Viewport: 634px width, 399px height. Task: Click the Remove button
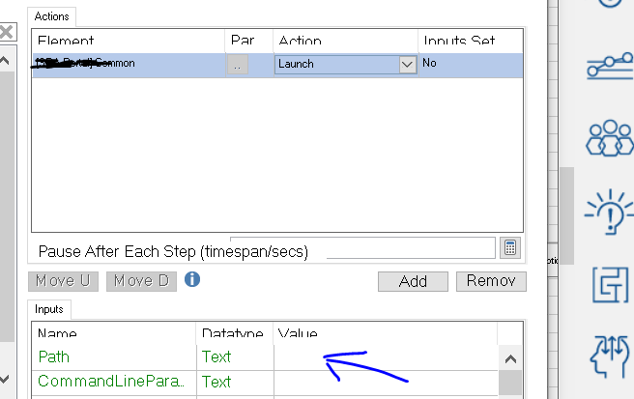pyautogui.click(x=491, y=281)
